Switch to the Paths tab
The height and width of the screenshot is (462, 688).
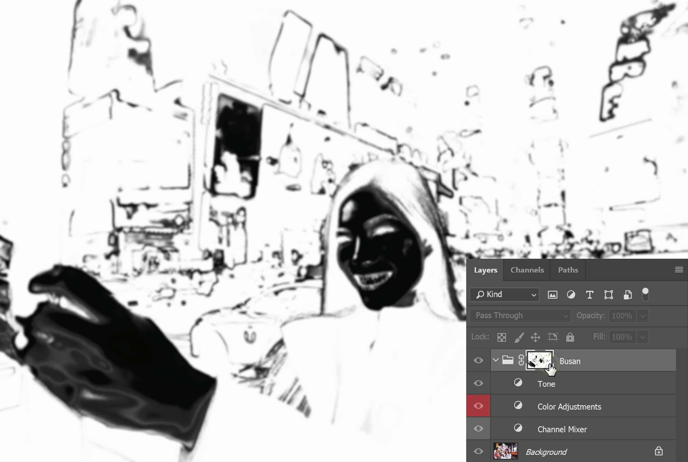pyautogui.click(x=568, y=270)
